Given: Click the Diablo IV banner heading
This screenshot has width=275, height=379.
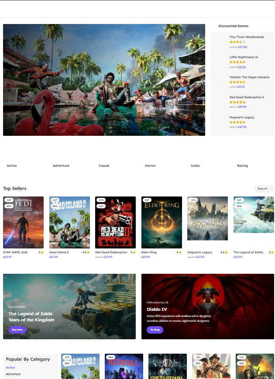Looking at the screenshot, I should [157, 310].
